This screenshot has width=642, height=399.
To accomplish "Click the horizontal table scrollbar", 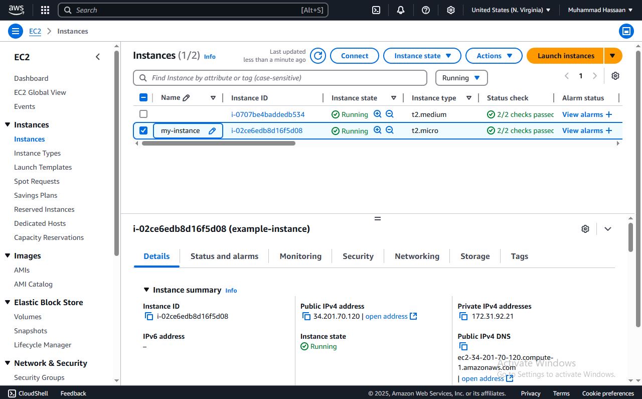I will (x=219, y=143).
